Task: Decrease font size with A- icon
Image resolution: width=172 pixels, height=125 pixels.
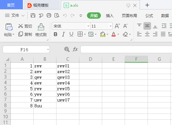Action: 126,26
